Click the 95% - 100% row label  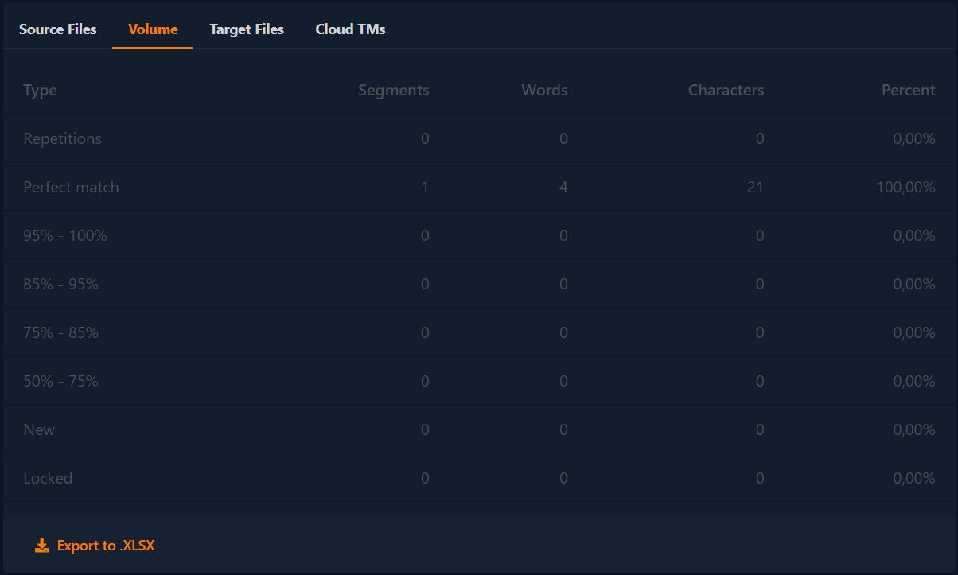(x=65, y=235)
